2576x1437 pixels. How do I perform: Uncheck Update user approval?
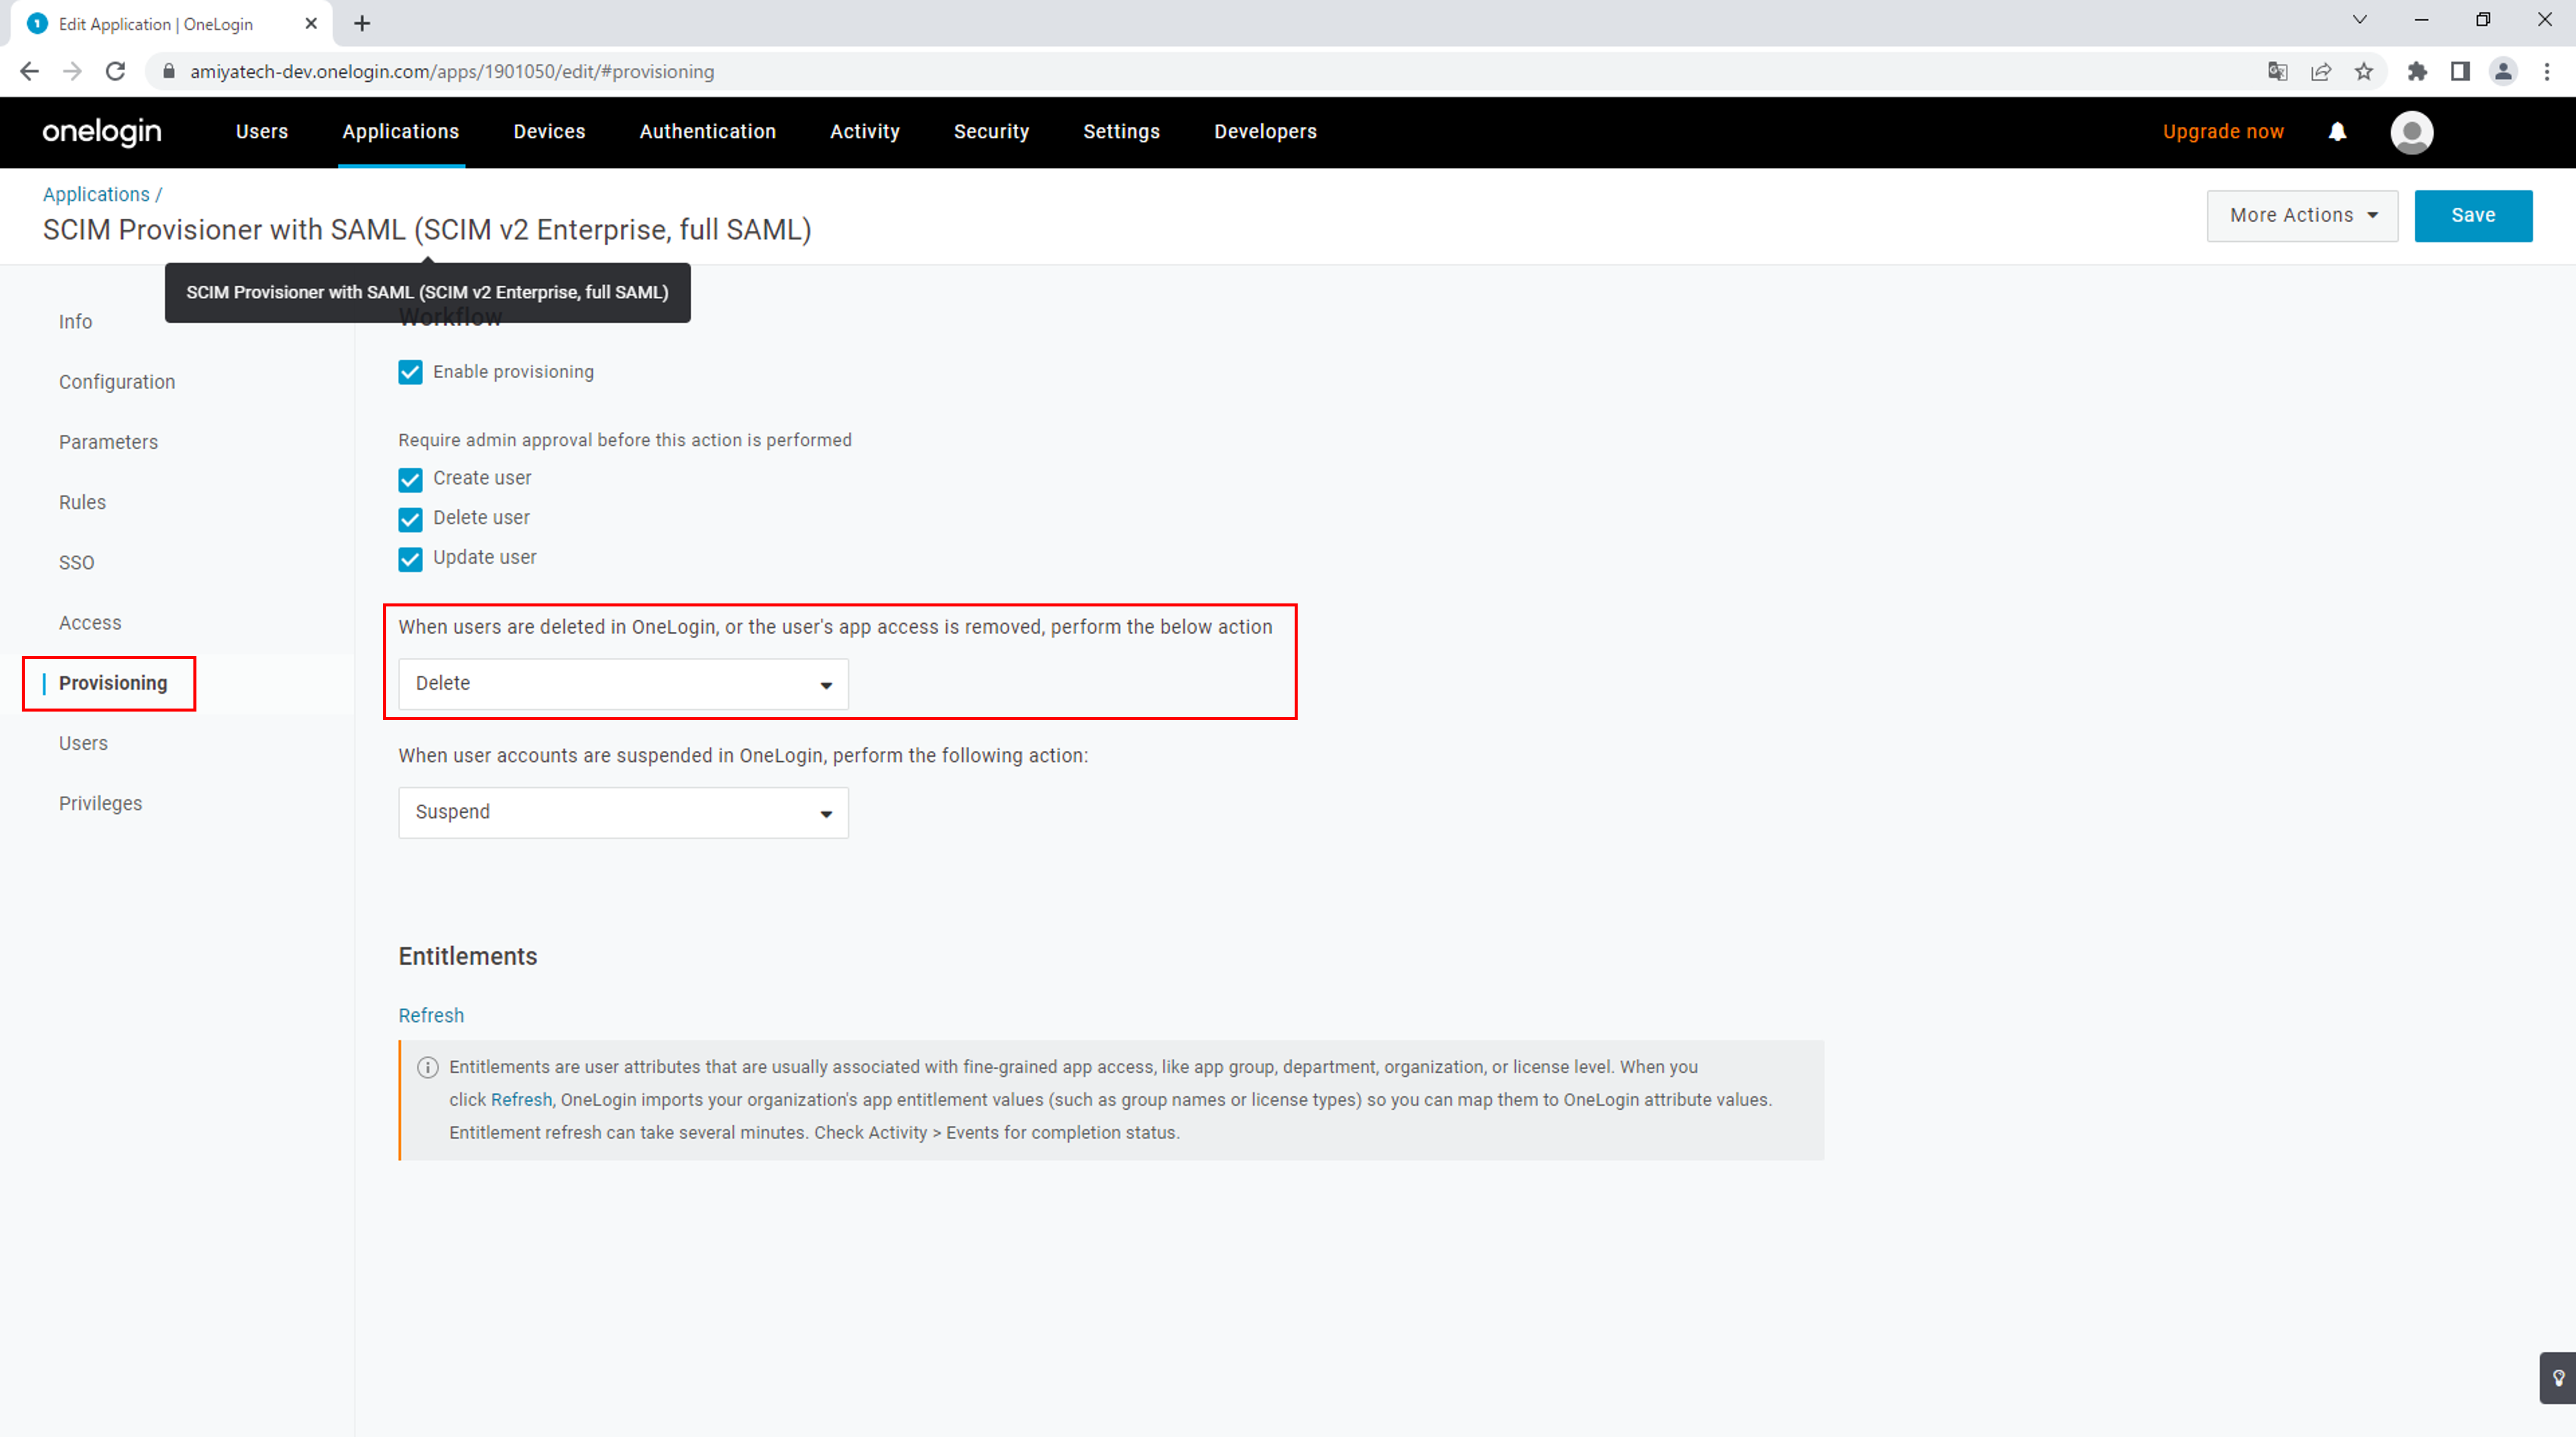[x=410, y=559]
